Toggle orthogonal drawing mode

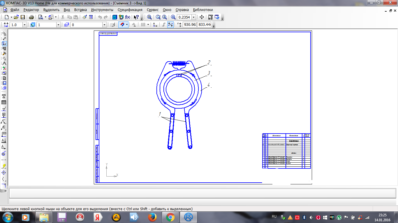click(x=164, y=25)
